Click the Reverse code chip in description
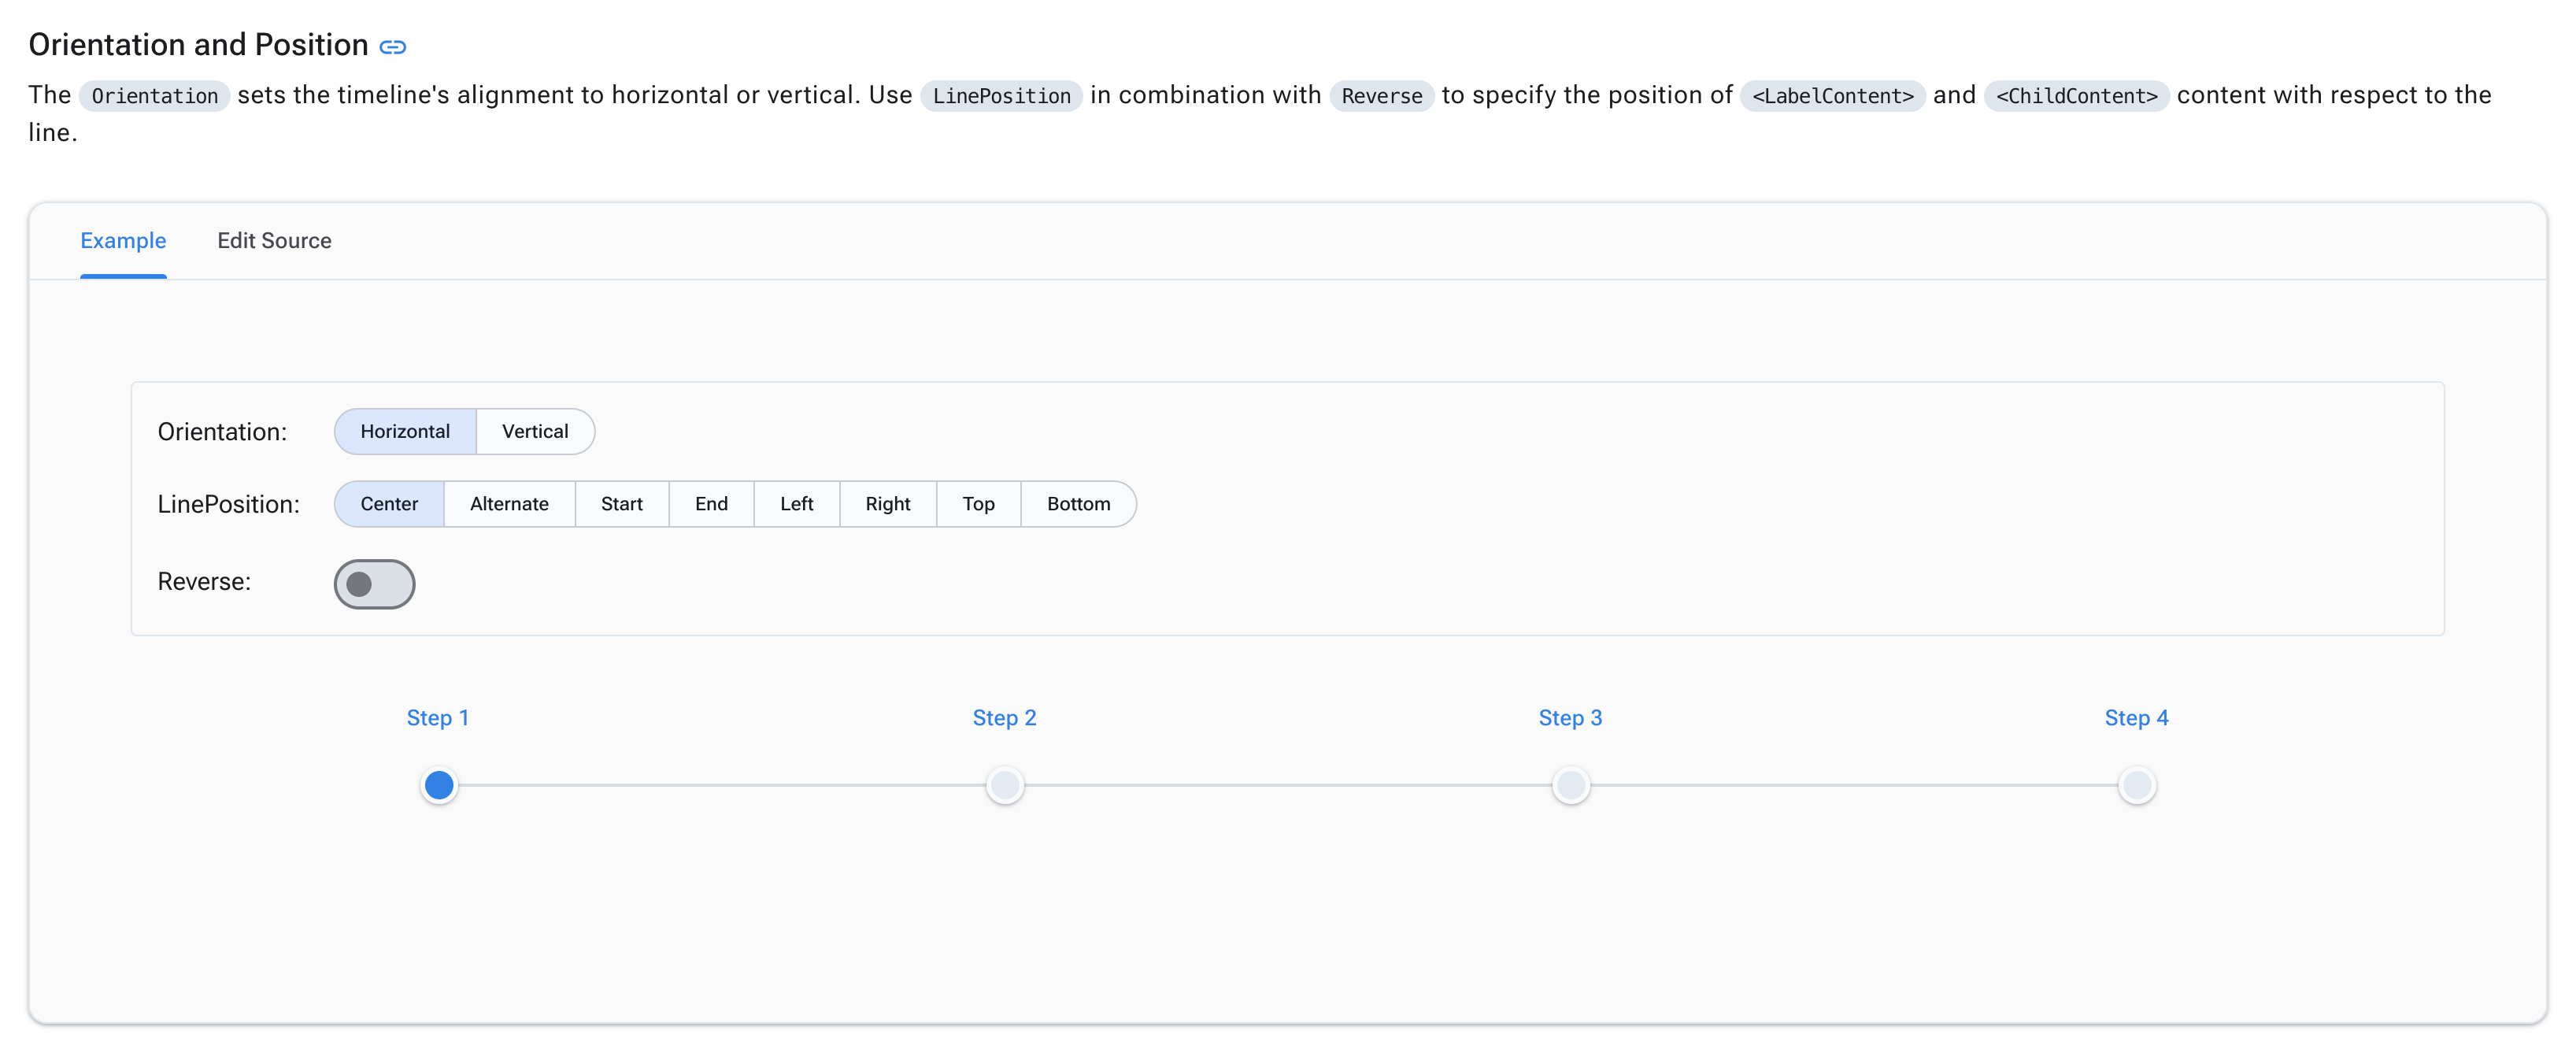Viewport: 2576px width, 1060px height. click(1382, 96)
